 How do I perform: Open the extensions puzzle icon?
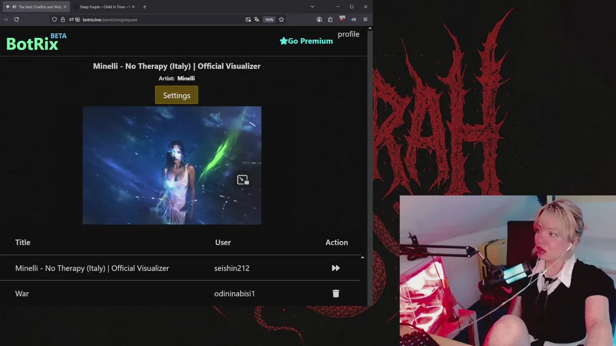(330, 20)
